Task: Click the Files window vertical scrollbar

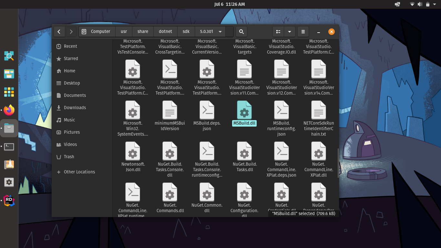Action: click(x=338, y=163)
